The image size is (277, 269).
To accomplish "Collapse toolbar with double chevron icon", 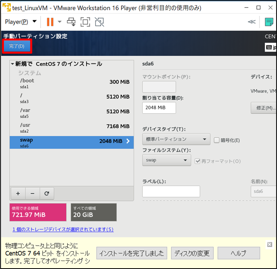I will 252,22.
